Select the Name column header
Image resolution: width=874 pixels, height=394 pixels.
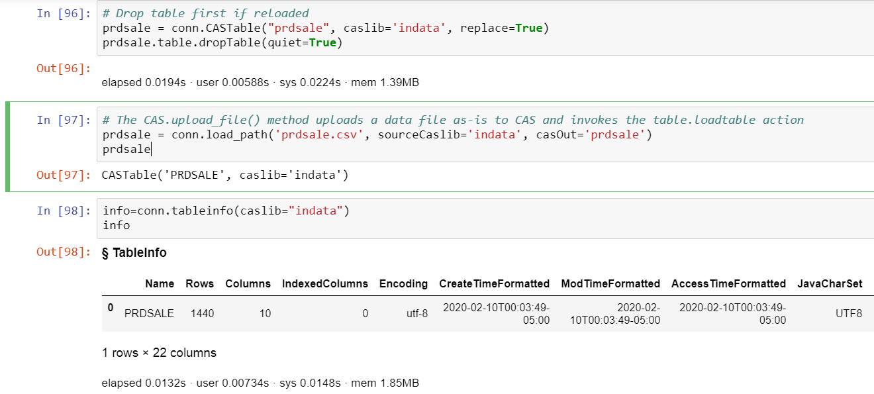[160, 283]
